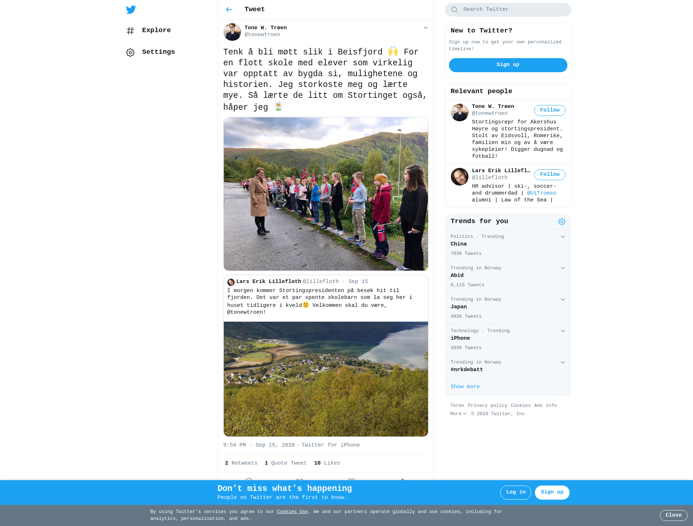693x526 pixels.
Task: Focus the Search Twitter field
Action: click(508, 10)
